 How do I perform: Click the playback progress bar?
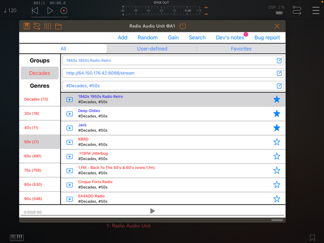pos(152,215)
